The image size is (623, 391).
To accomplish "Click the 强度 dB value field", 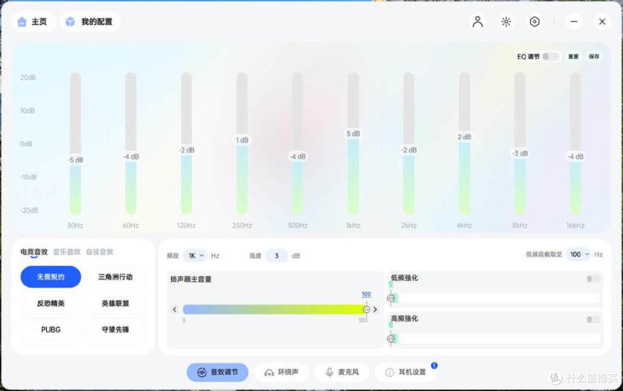I will (276, 255).
